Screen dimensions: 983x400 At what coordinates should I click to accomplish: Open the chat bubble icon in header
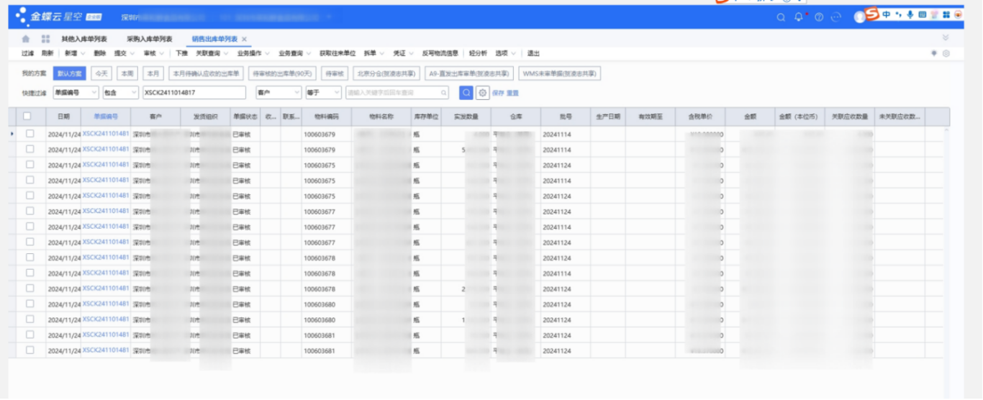pos(836,17)
